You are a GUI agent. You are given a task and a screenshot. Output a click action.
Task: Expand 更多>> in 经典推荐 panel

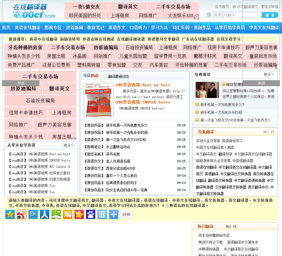coord(269,74)
